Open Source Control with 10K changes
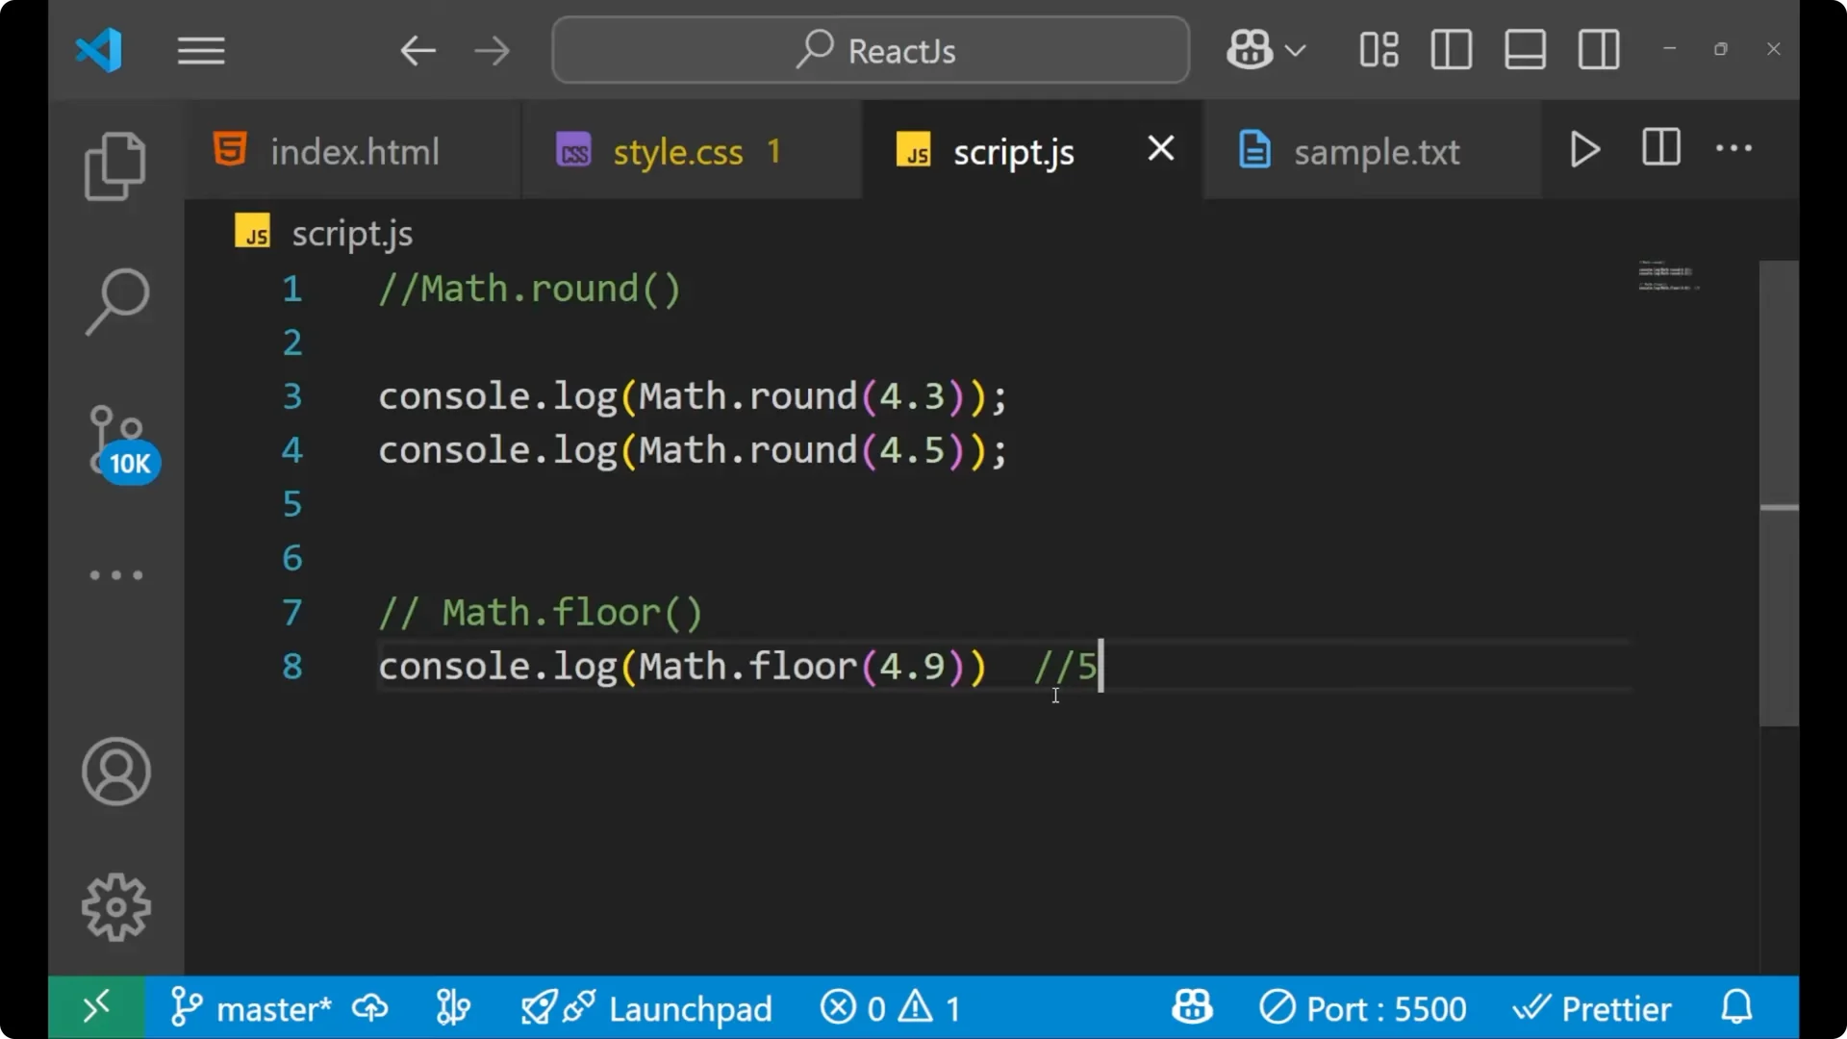Screen dimensions: 1847x1039 (x=114, y=438)
